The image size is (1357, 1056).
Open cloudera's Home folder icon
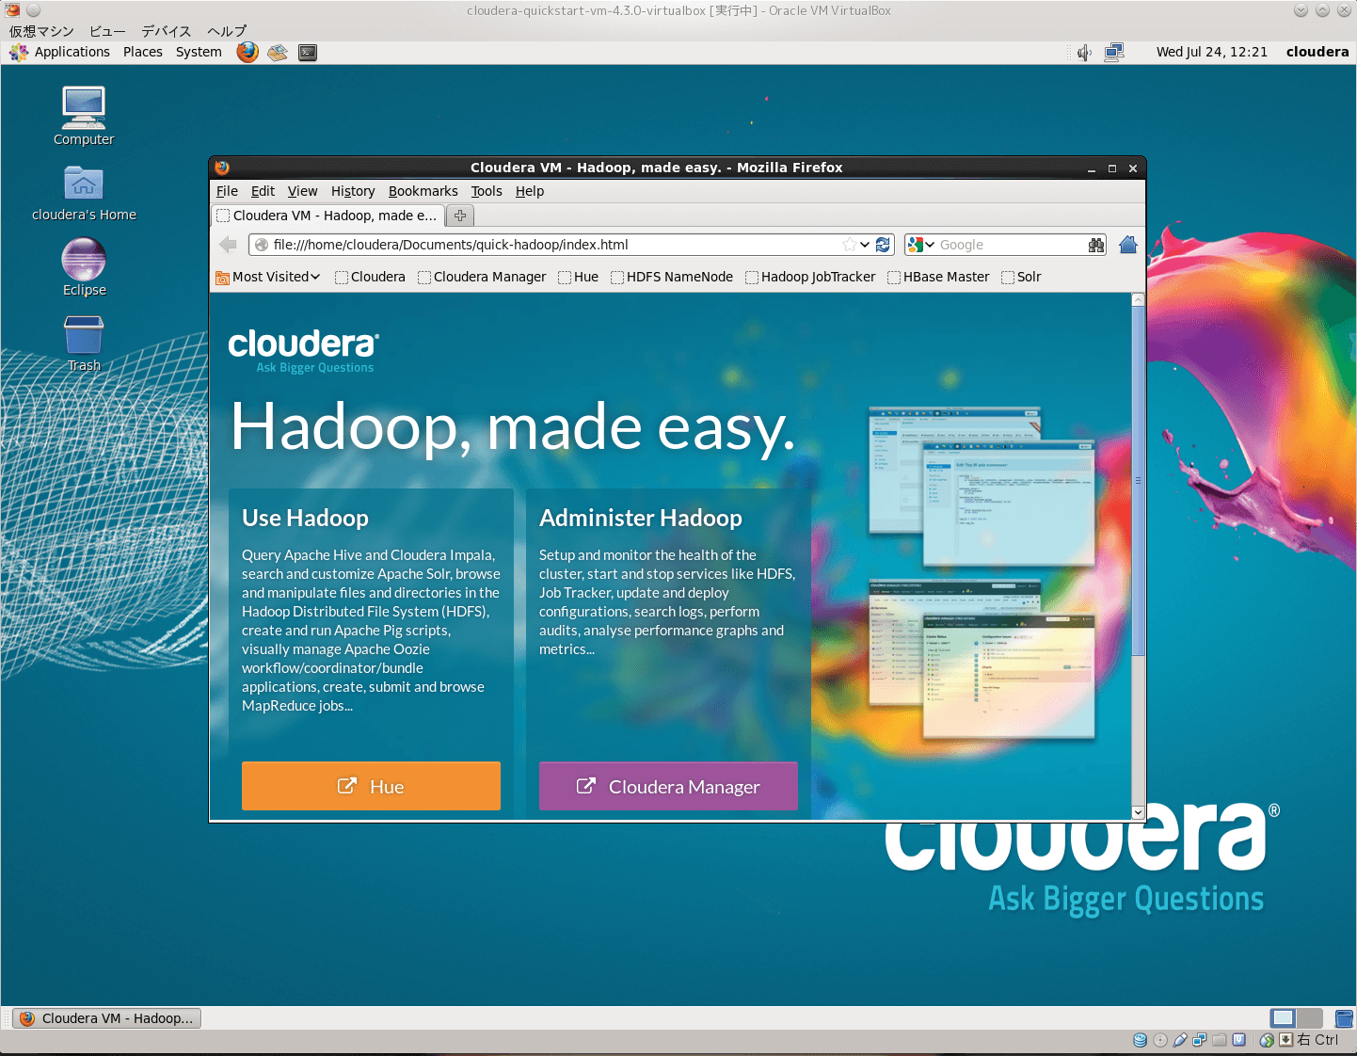click(x=84, y=193)
